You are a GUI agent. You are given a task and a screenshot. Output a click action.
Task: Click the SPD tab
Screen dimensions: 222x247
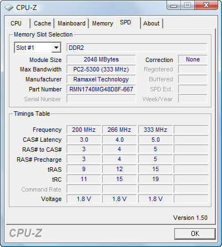point(128,23)
